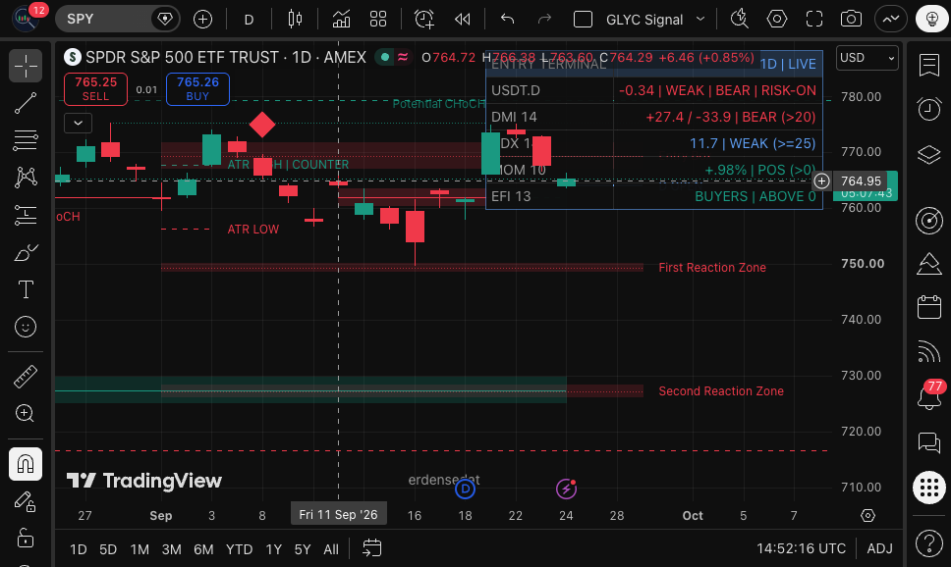Click the dividend D marker on timeline

pyautogui.click(x=466, y=489)
